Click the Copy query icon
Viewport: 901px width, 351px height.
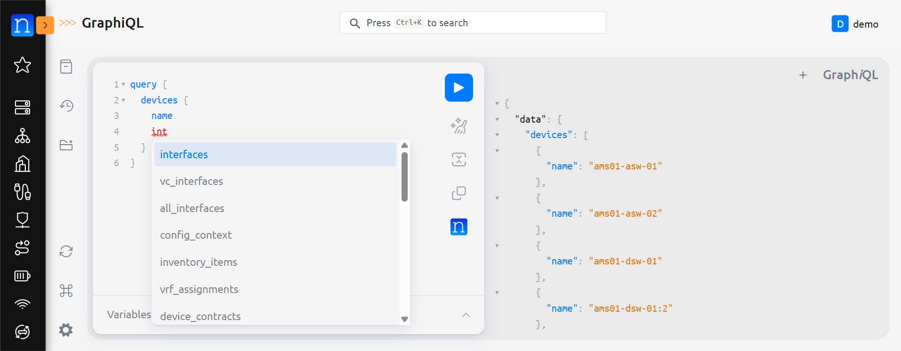click(x=458, y=193)
